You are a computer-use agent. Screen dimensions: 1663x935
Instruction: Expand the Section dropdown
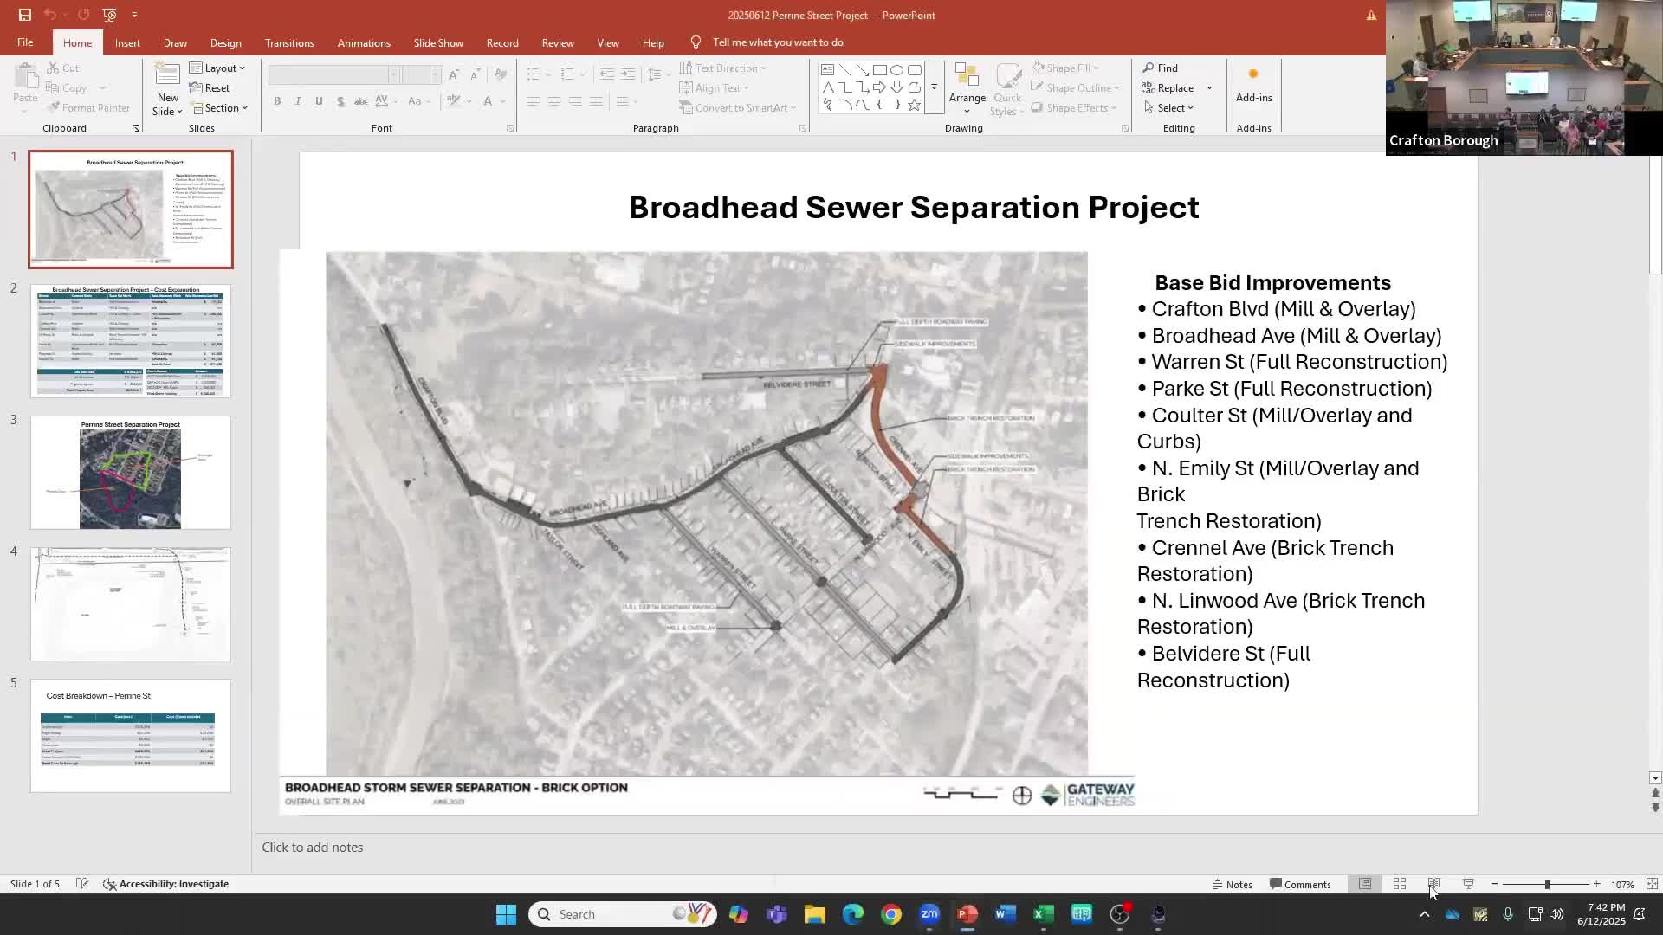[x=221, y=107]
